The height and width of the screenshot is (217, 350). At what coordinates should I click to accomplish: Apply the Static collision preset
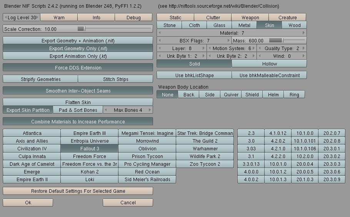(175, 17)
